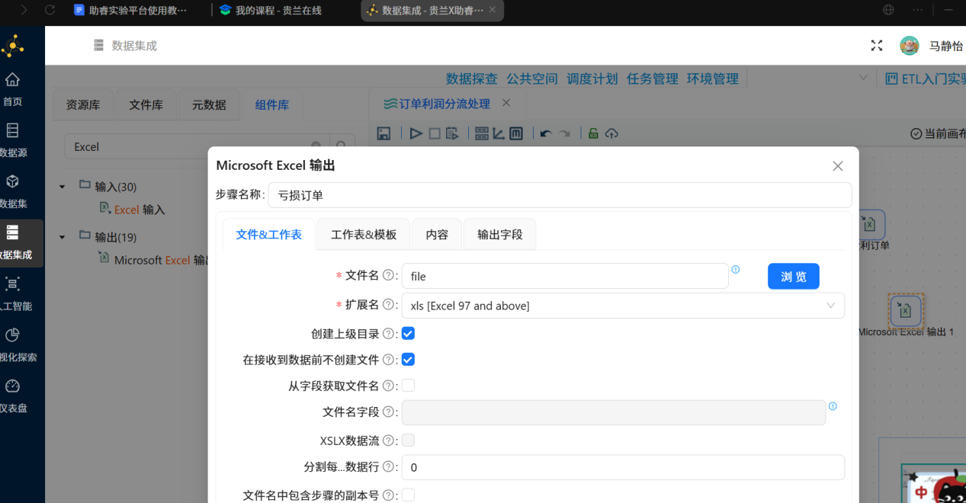The image size is (966, 503).
Task: Click the cloud upload icon in toolbar
Action: click(x=611, y=133)
